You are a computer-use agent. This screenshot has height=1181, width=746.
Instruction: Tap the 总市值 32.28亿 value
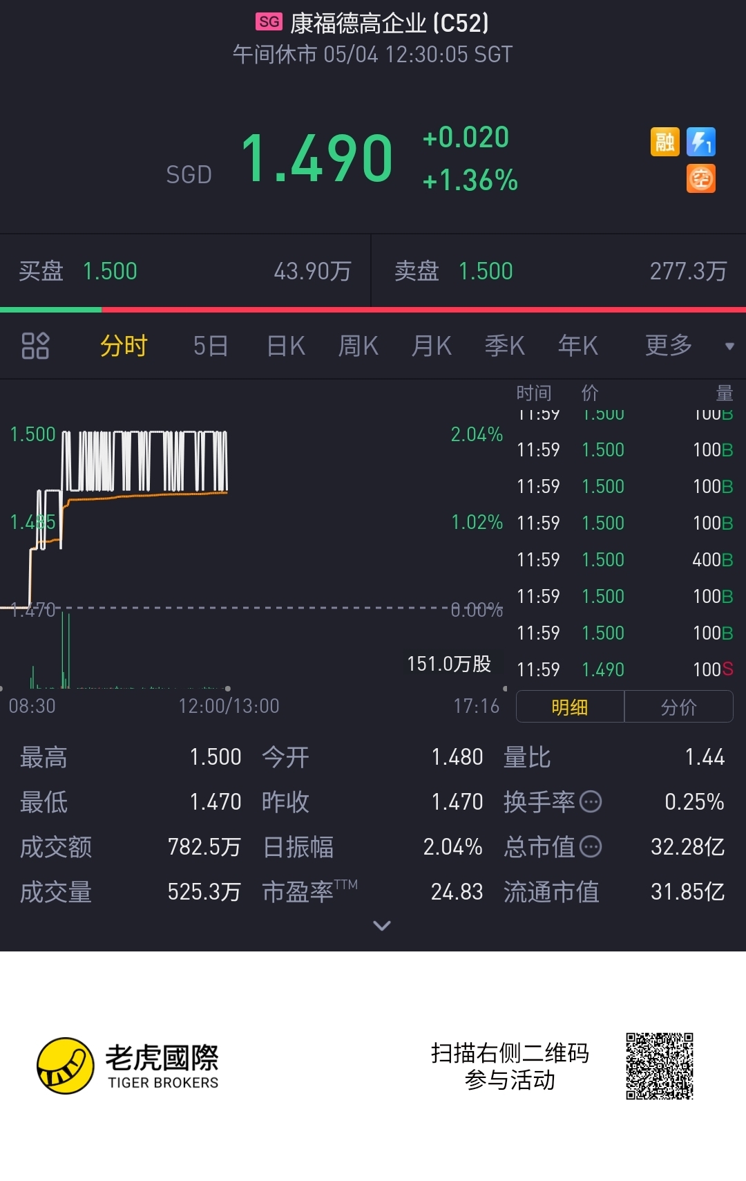[x=688, y=846]
